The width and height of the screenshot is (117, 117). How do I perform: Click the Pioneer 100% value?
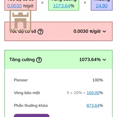98,80
